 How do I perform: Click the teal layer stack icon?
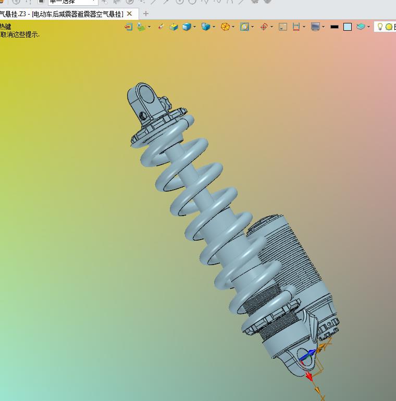point(361,27)
